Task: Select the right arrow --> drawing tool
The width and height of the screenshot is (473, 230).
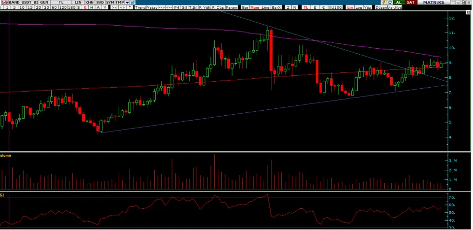Action: click(x=161, y=8)
